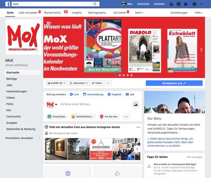Screen dimensions: 211x178
Task: Click the search magnifier icon
Action: 95,4
